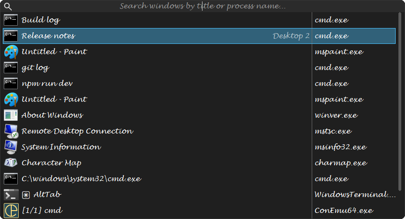This screenshot has height=219, width=405.
Task: Click cmd.exe process name in Build log row
Action: pyautogui.click(x=332, y=20)
